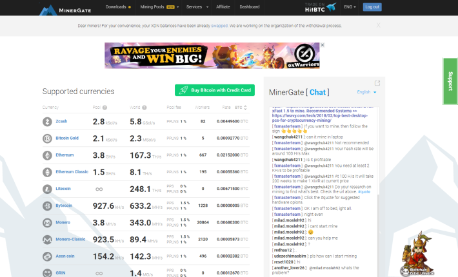Close the 0xWarriors ad banner
Screen dimensions: 458x277
click(323, 45)
